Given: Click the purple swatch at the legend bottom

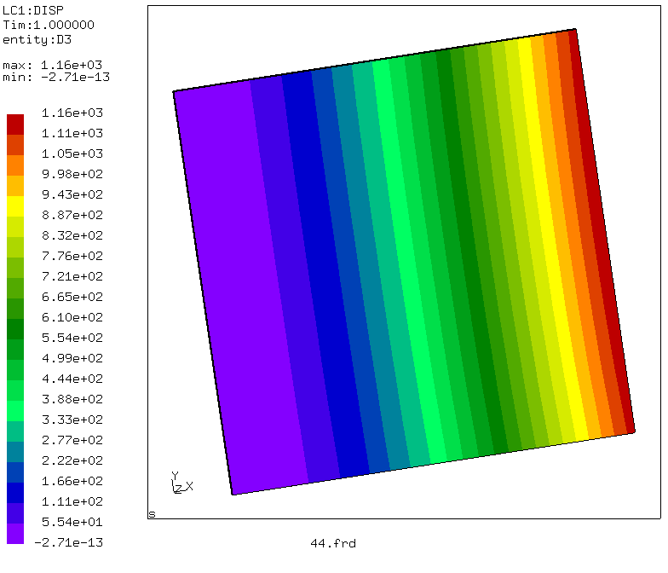Looking at the screenshot, I should pos(15,534).
